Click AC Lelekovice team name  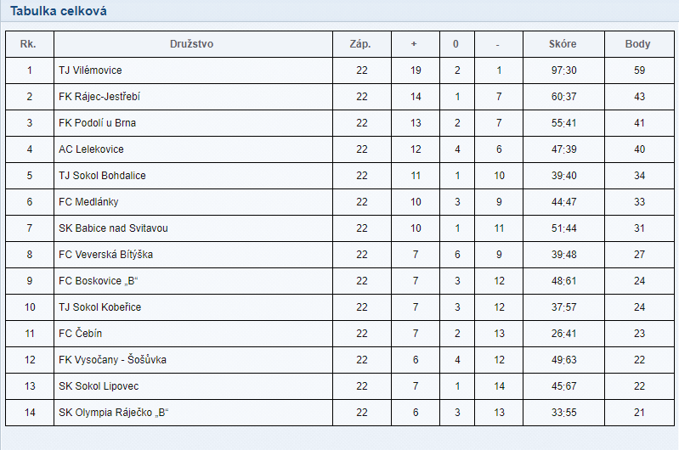click(91, 149)
